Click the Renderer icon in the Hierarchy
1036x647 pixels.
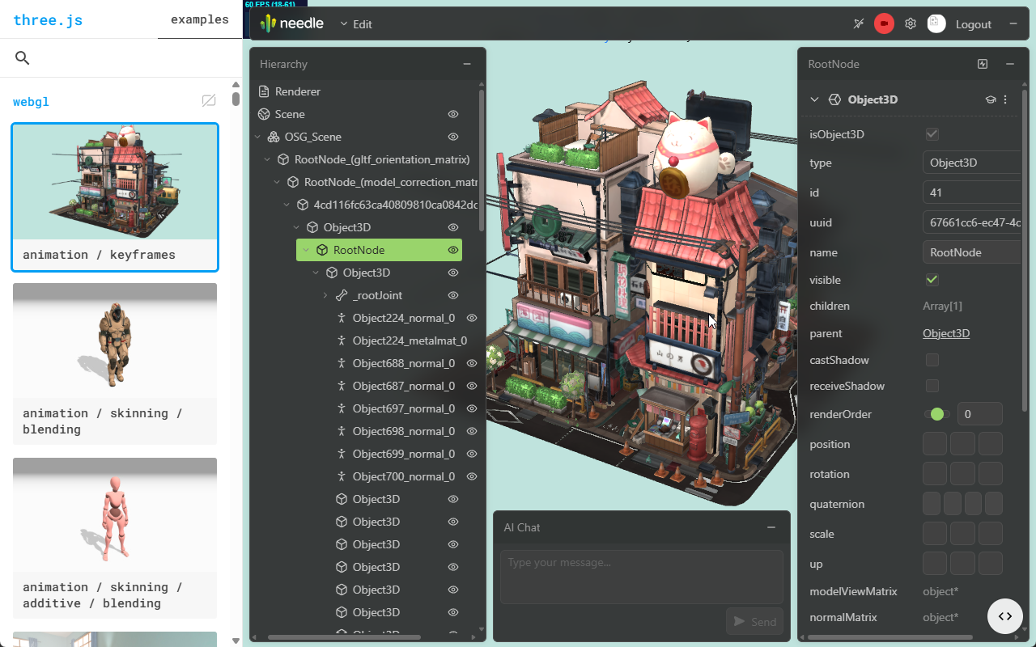(x=263, y=91)
